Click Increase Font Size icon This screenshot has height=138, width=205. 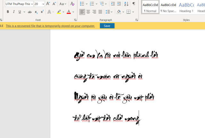click(x=48, y=4)
